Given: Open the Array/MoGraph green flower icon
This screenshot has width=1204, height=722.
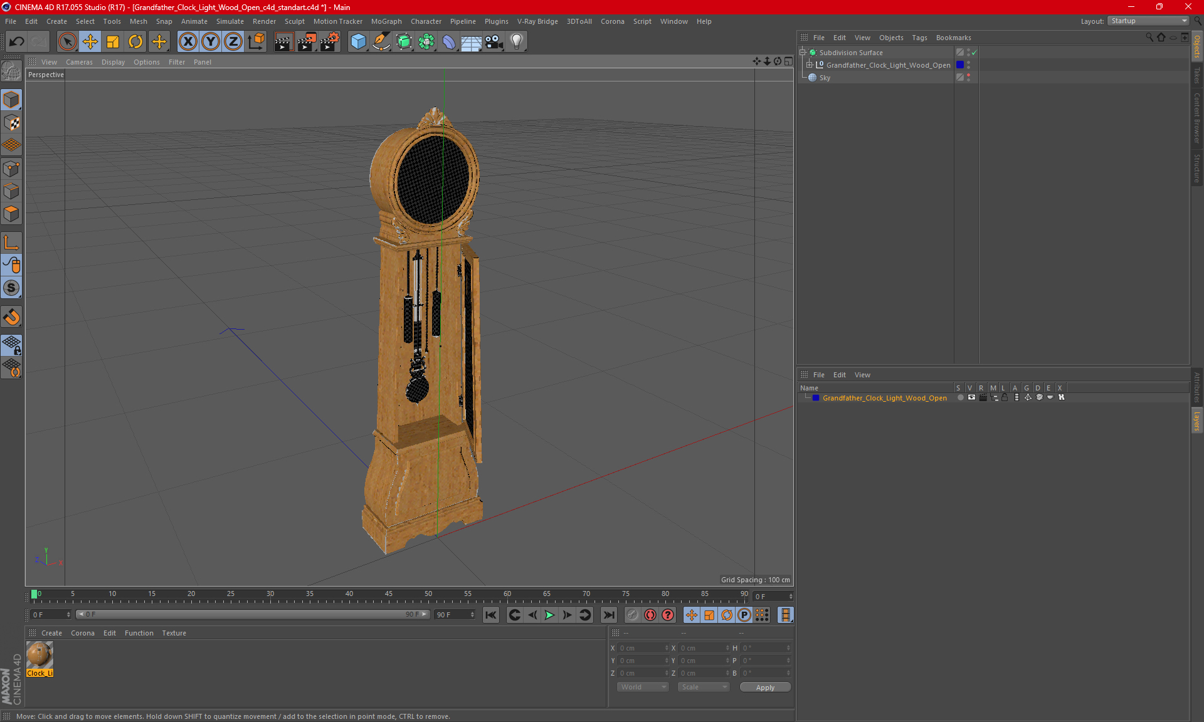Looking at the screenshot, I should point(426,41).
